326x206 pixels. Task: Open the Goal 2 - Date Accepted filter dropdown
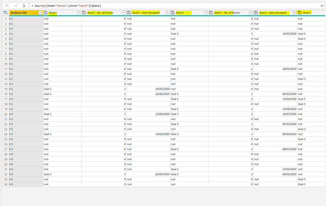295,13
